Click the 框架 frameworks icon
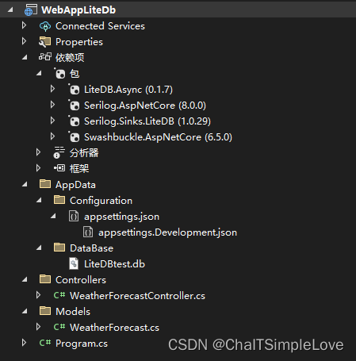 (59, 168)
